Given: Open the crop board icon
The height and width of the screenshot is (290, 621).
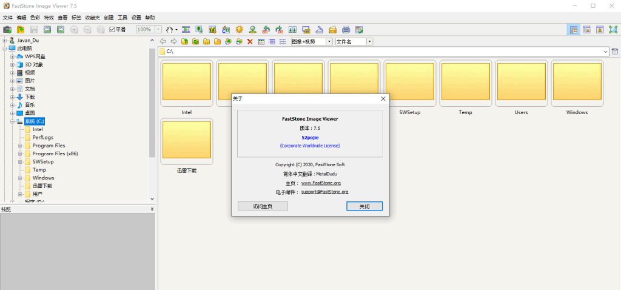Looking at the screenshot, I should [213, 29].
